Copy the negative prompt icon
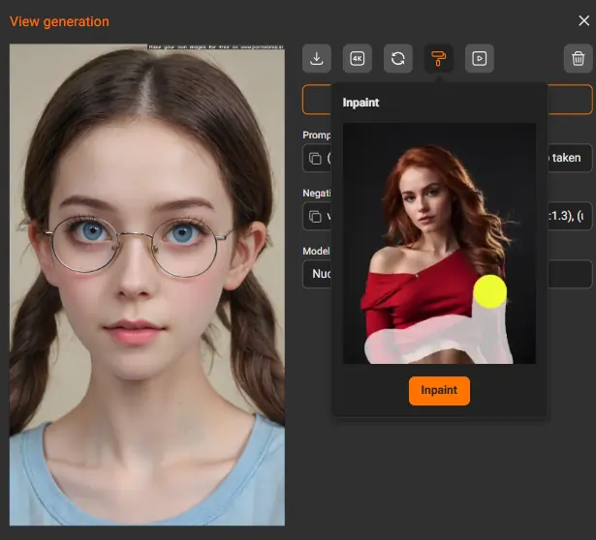This screenshot has height=540, width=596. point(315,217)
